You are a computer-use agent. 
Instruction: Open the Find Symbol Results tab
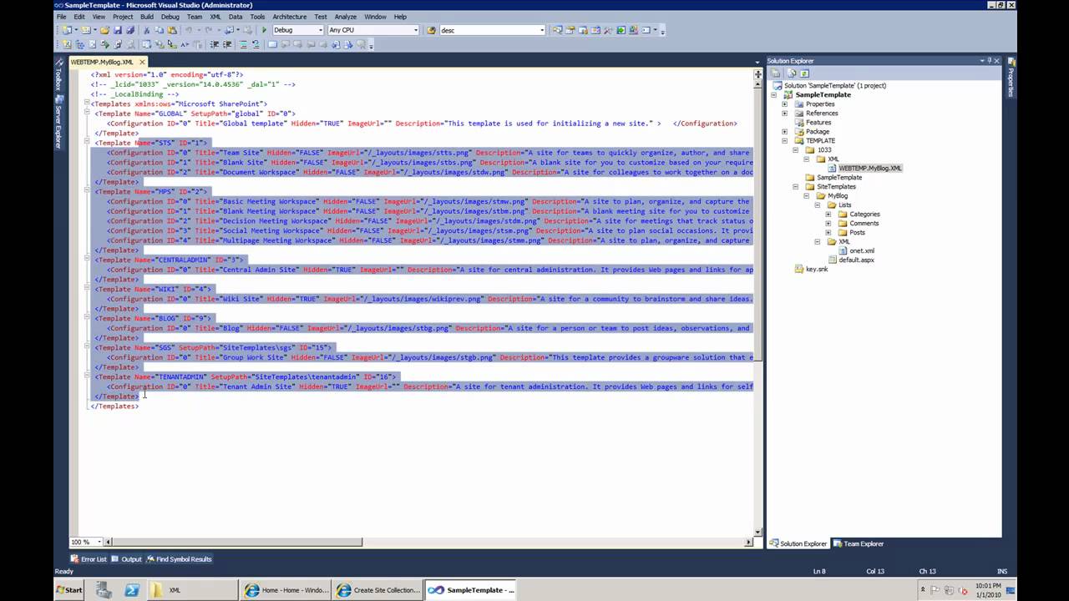(180, 559)
